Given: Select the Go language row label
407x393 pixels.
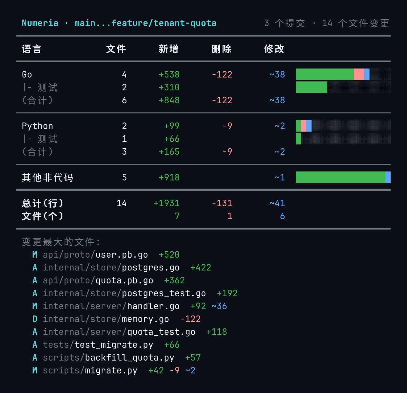Looking at the screenshot, I should click(27, 75).
